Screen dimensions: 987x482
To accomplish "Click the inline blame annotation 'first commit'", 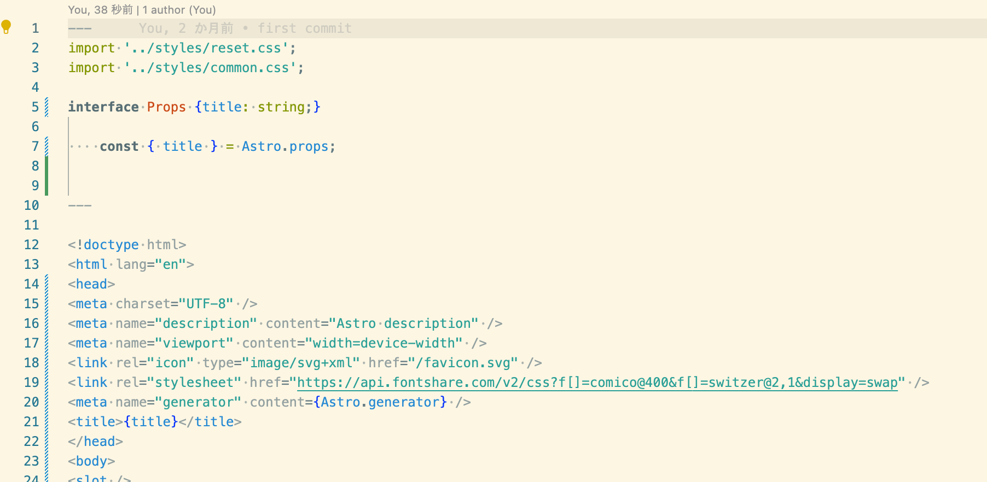I will point(304,28).
